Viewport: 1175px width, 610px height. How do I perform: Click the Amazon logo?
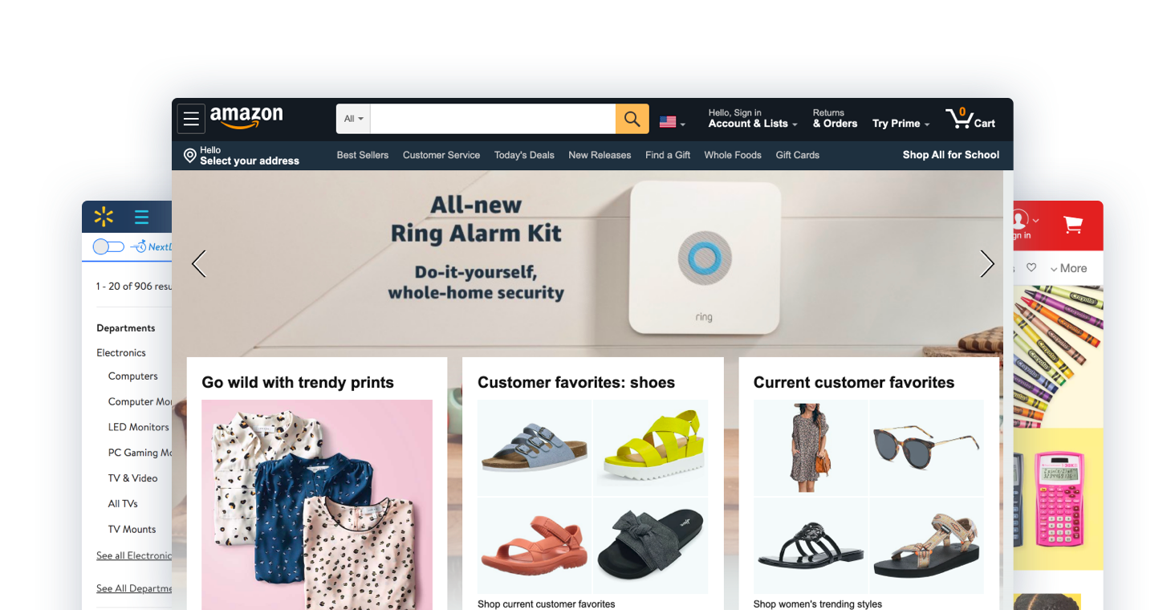[246, 117]
